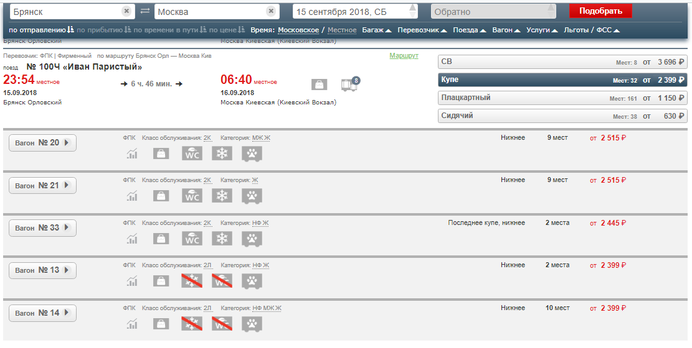This screenshot has width=692, height=348.
Task: Switch time display to Местное
Action: (x=342, y=30)
